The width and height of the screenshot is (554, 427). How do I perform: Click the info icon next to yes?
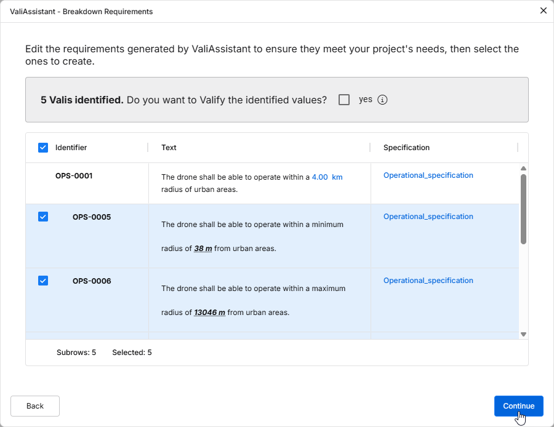coord(382,100)
